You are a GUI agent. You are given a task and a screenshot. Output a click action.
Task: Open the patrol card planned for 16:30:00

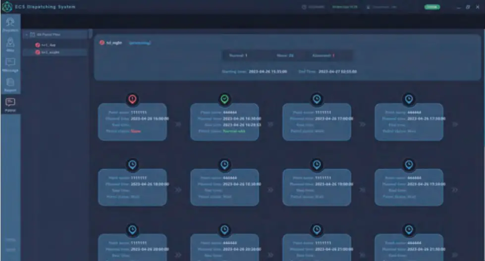(224, 122)
